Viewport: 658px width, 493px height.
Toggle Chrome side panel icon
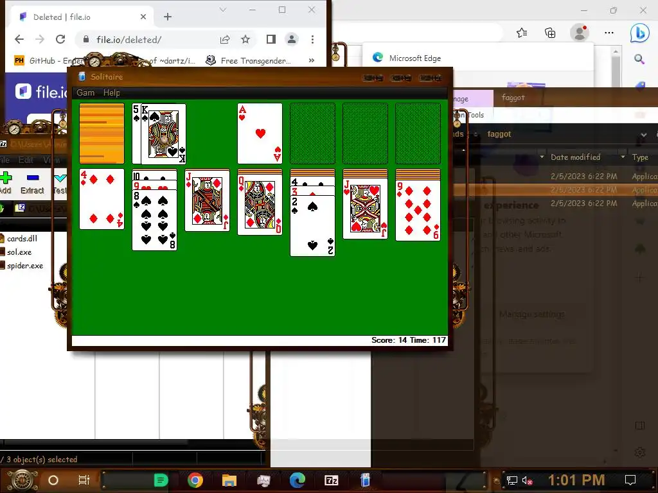271,39
